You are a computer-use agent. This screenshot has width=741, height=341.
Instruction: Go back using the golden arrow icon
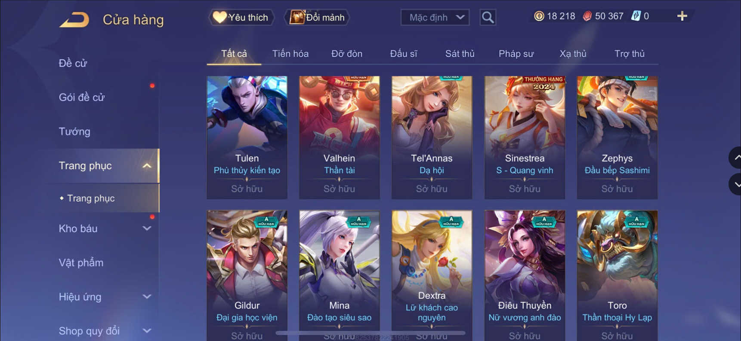pos(74,20)
